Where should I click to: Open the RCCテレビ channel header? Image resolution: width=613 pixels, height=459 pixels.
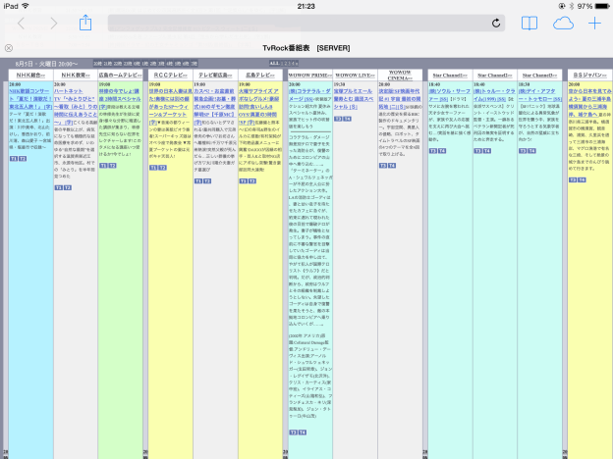(x=171, y=75)
